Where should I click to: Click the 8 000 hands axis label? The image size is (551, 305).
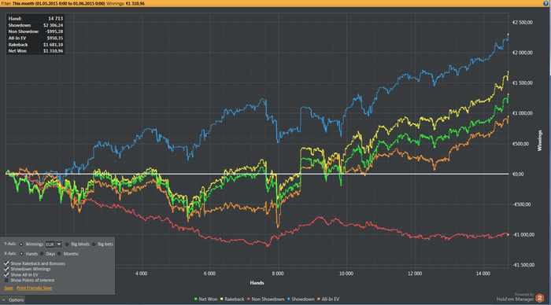point(278,274)
